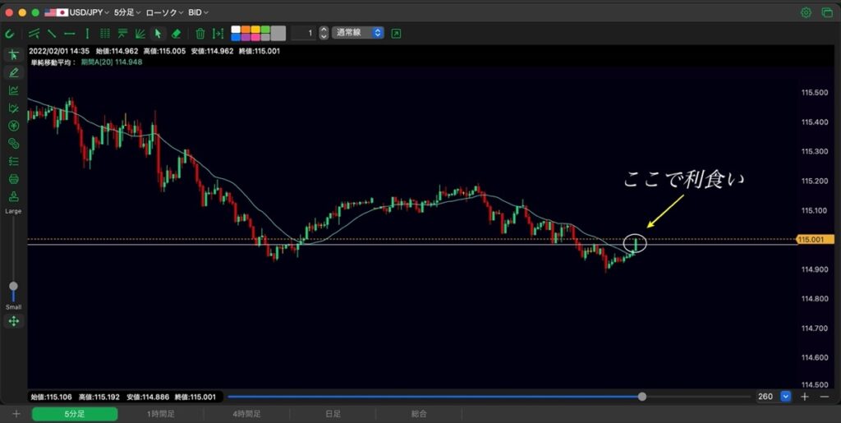The image size is (841, 423).
Task: Open the 5分足 timeframe dropdown
Action: [127, 12]
